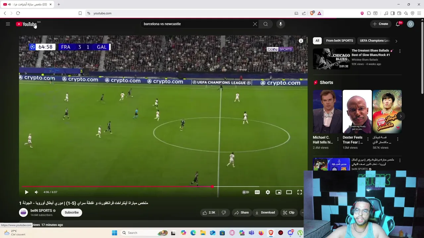Bookmark this page
Viewport: 424px width, 238px height.
point(80,13)
